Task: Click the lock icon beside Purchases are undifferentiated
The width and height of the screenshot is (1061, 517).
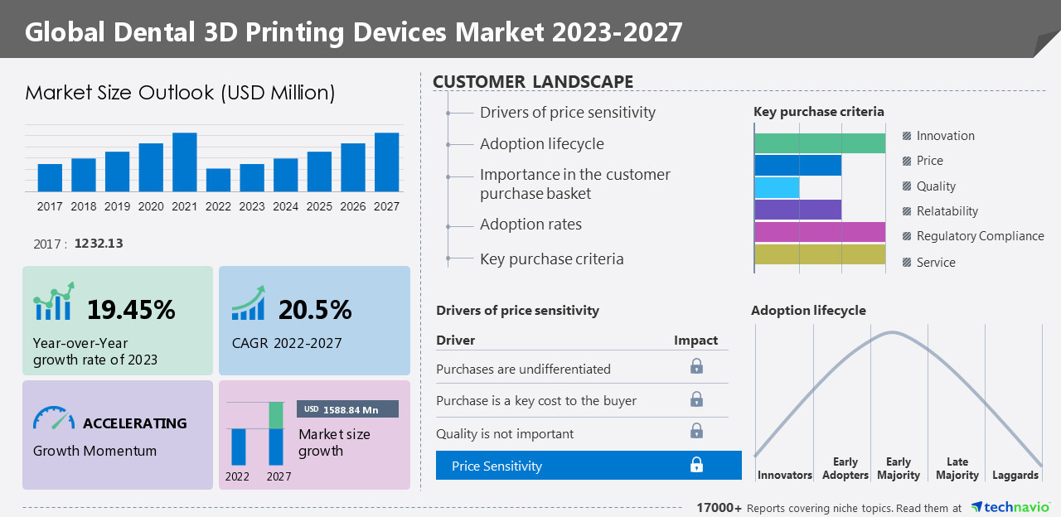Action: click(697, 365)
